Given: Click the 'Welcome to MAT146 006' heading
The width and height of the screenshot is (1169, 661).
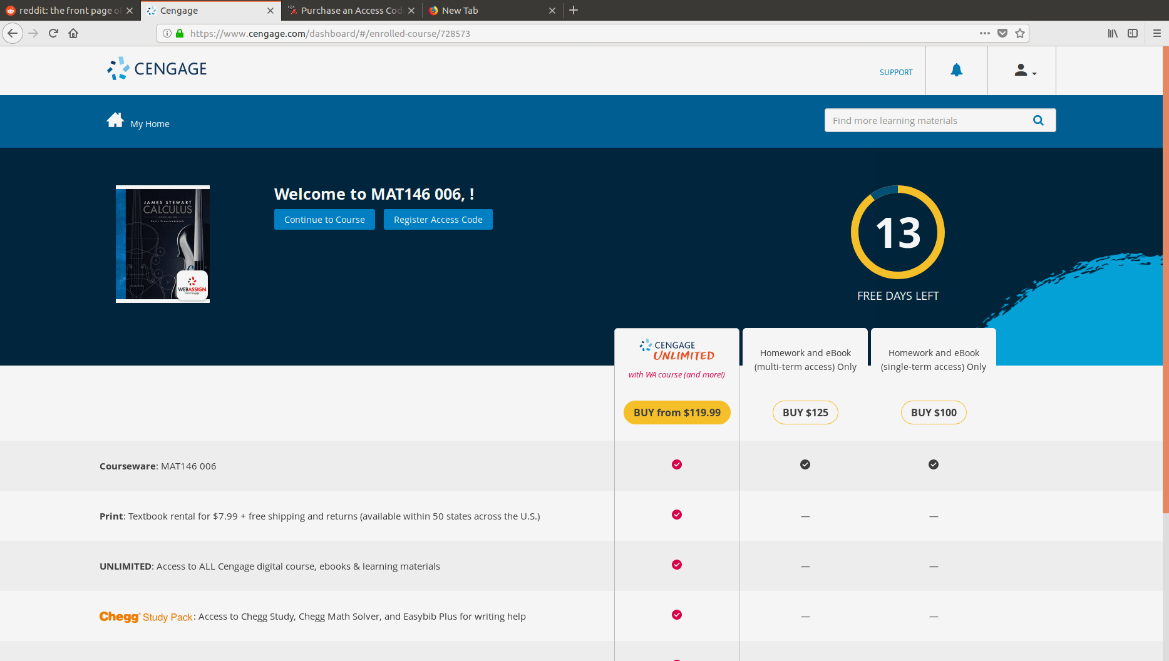Looking at the screenshot, I should (374, 194).
